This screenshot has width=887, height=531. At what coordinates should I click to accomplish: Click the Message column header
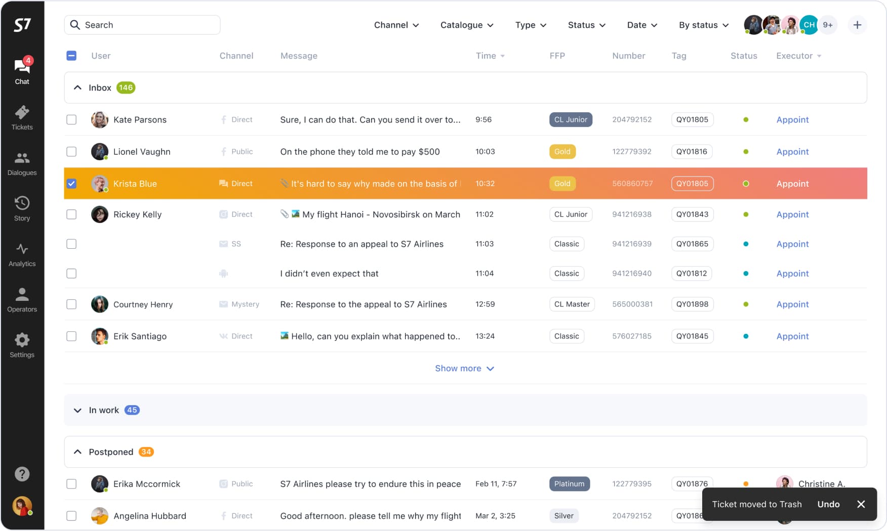point(299,56)
